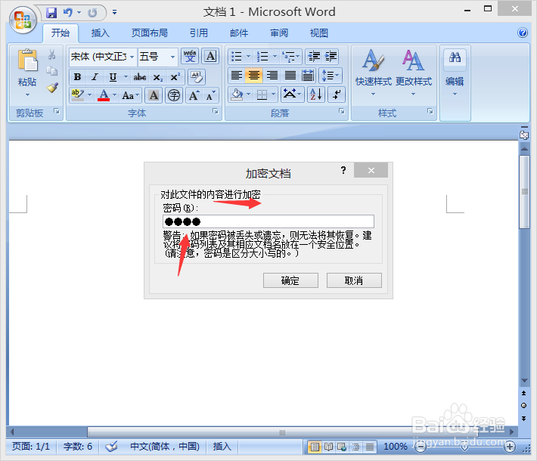Confirm password with 确定 button
537x461 pixels.
290,280
